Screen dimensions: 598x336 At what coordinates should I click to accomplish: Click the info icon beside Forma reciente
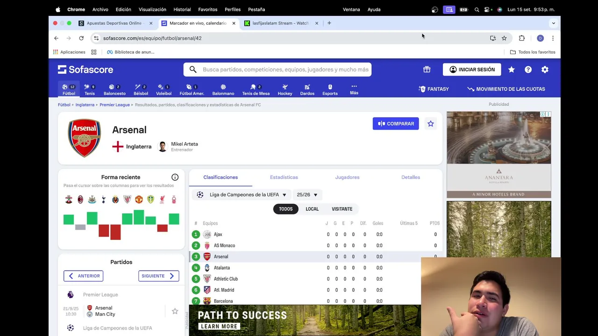175,177
